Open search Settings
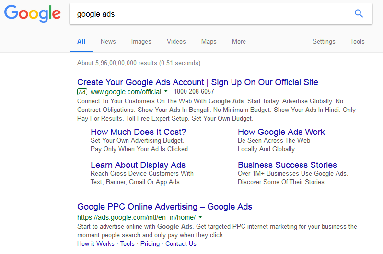Image resolution: width=383 pixels, height=254 pixels. point(324,42)
